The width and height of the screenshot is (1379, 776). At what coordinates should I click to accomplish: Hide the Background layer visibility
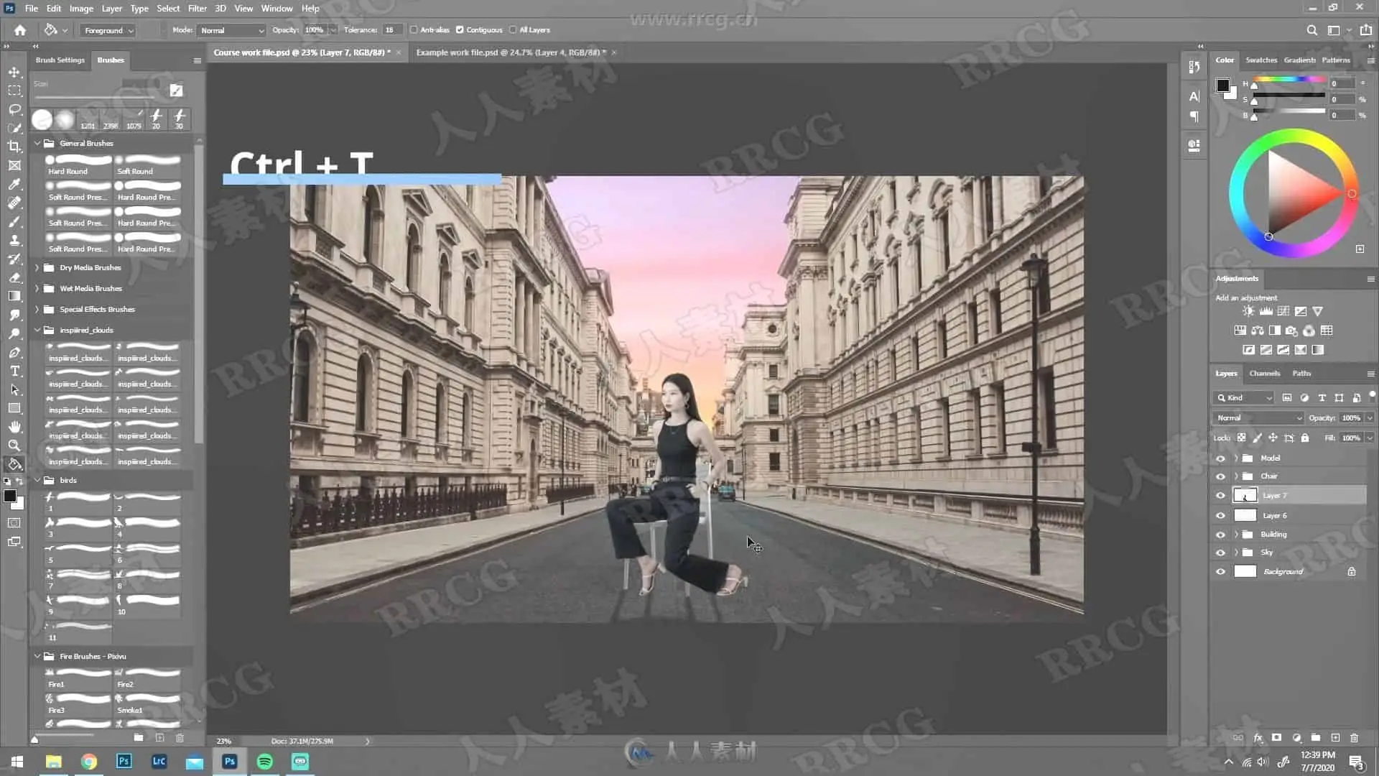click(1220, 572)
